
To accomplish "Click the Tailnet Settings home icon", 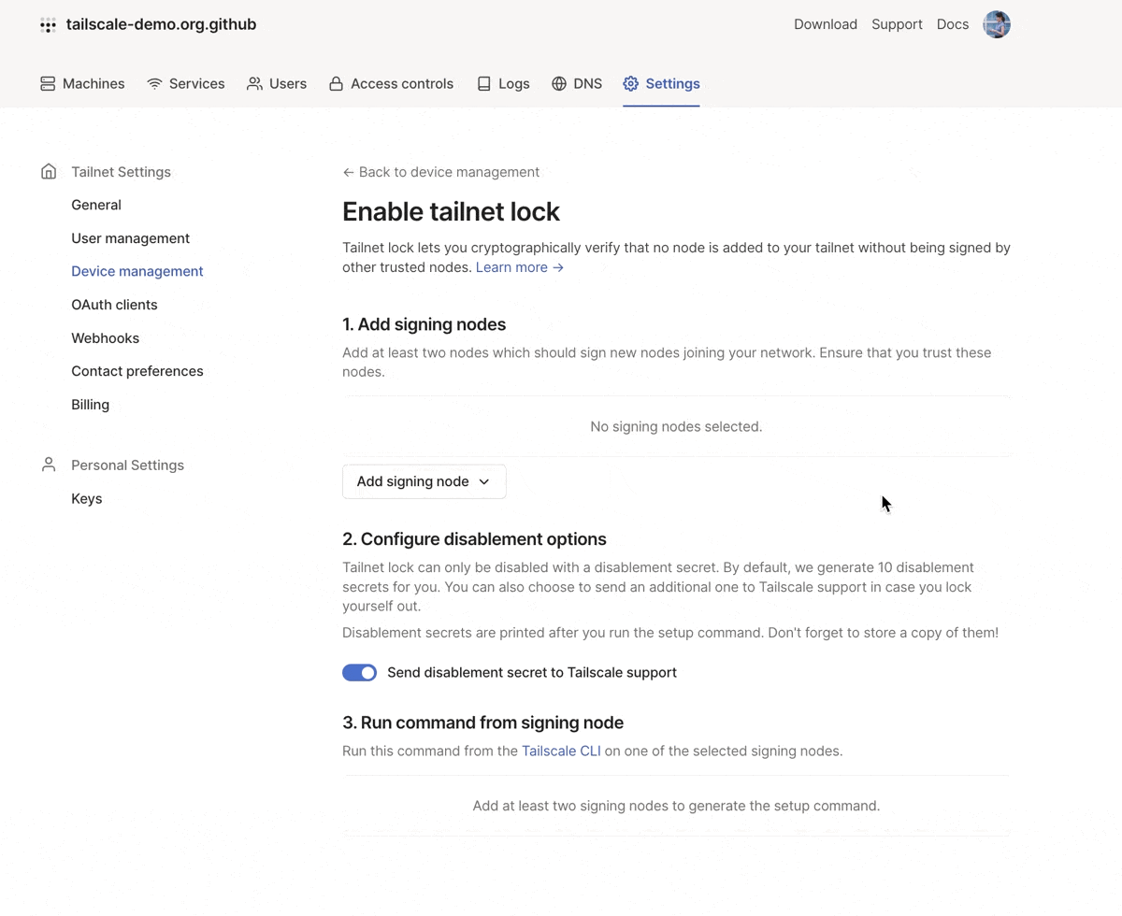I will pos(49,172).
